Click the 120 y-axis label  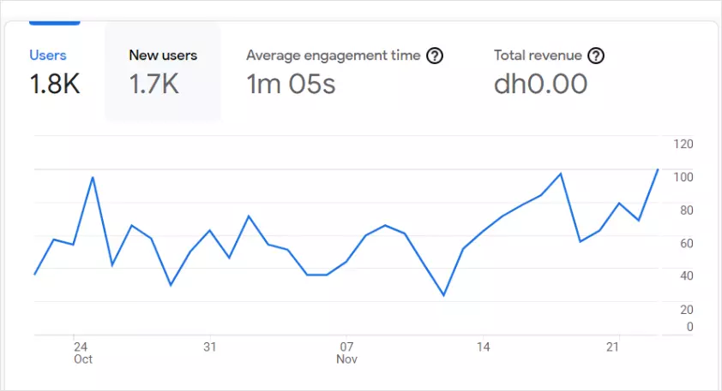tap(683, 144)
